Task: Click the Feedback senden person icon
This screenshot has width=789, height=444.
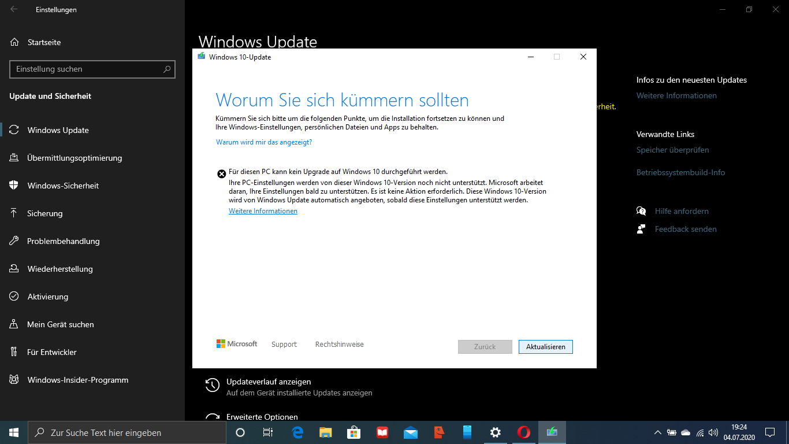Action: tap(641, 229)
